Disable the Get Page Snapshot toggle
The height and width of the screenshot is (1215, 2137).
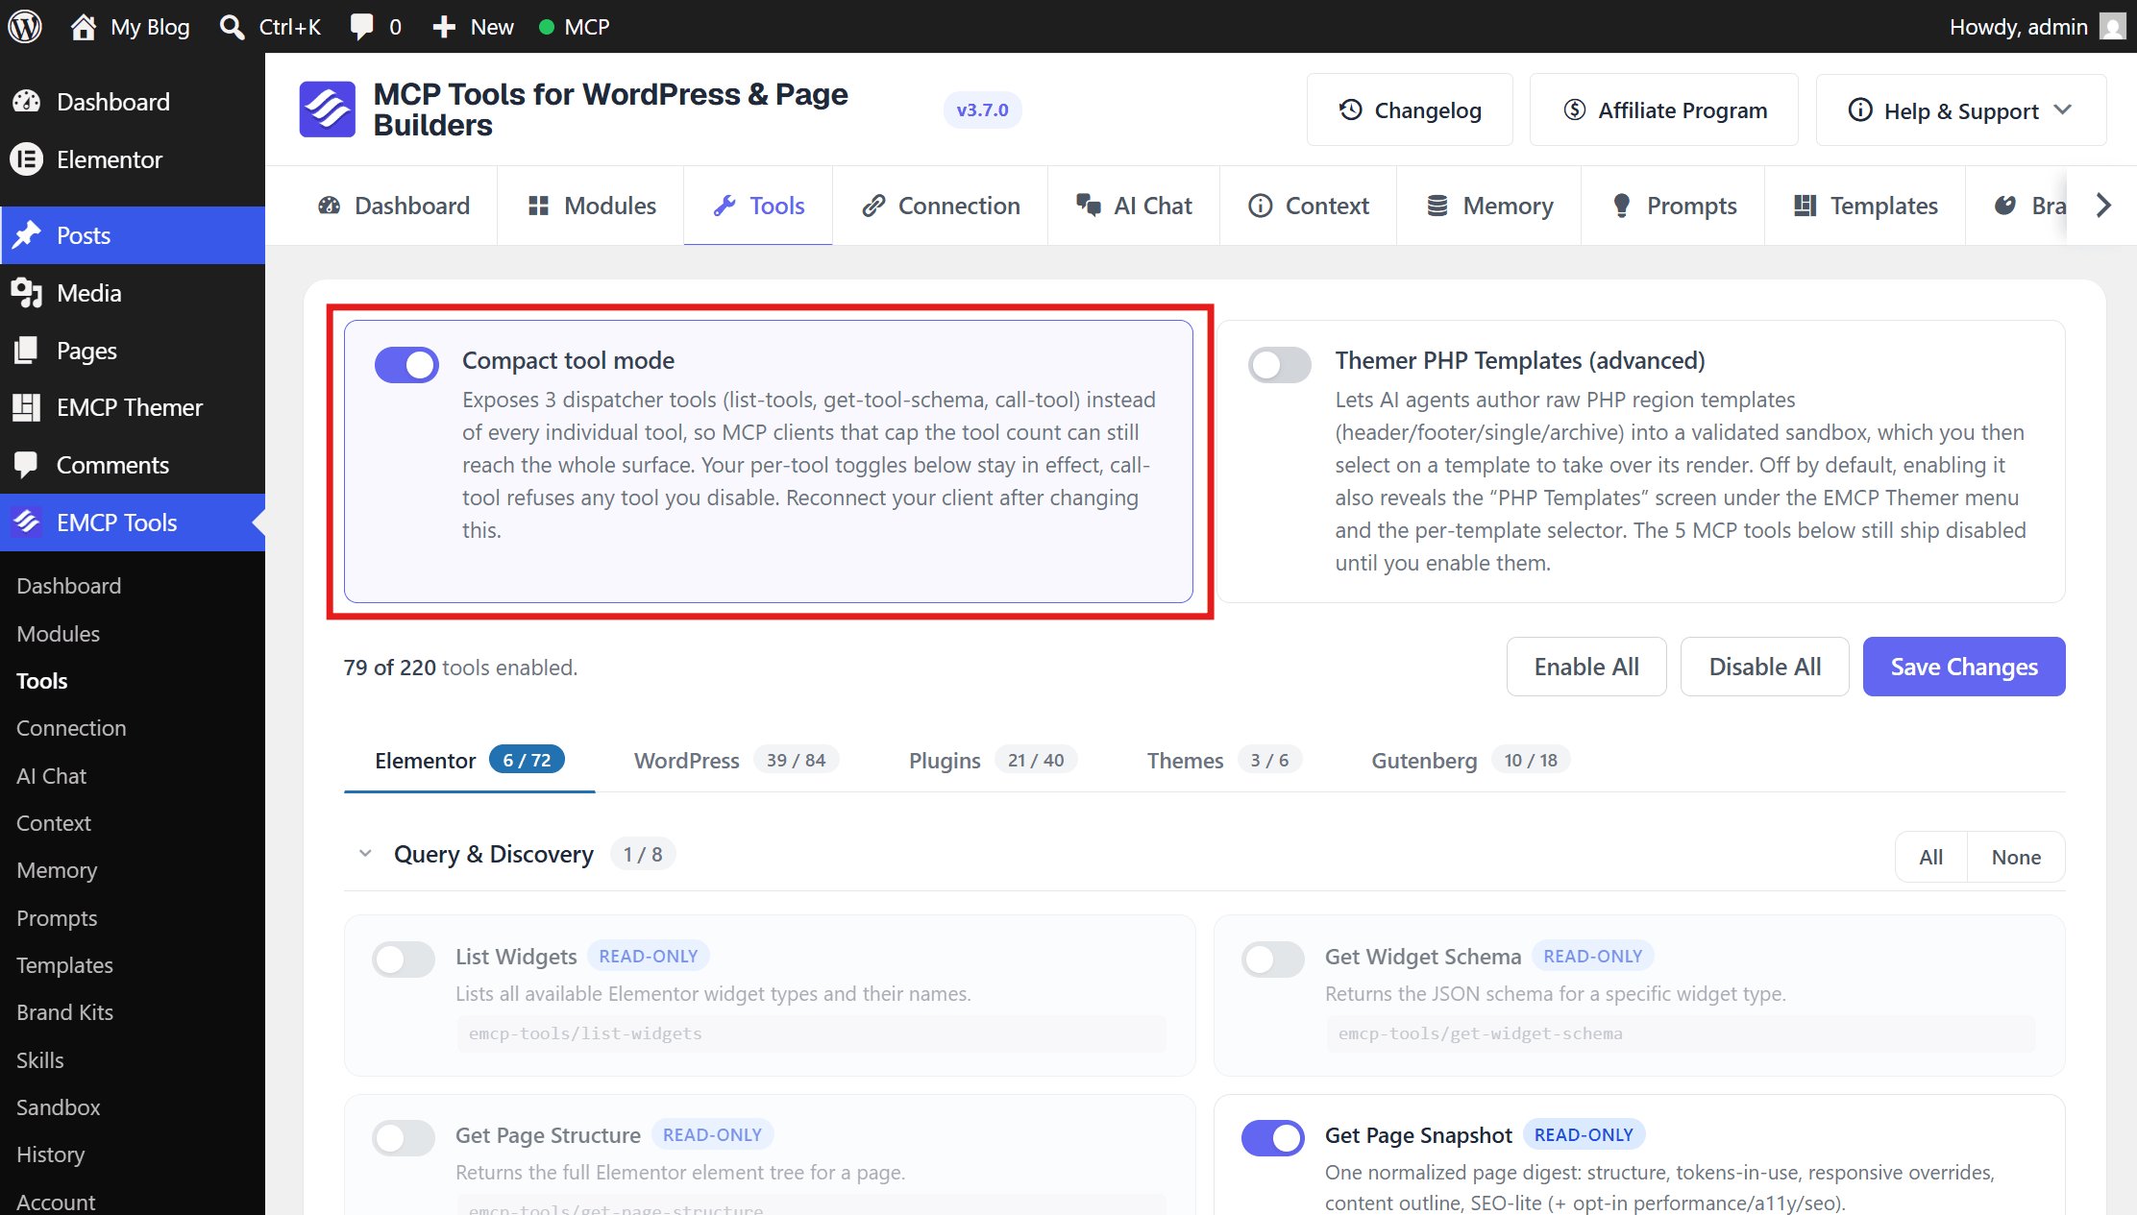pyautogui.click(x=1272, y=1138)
